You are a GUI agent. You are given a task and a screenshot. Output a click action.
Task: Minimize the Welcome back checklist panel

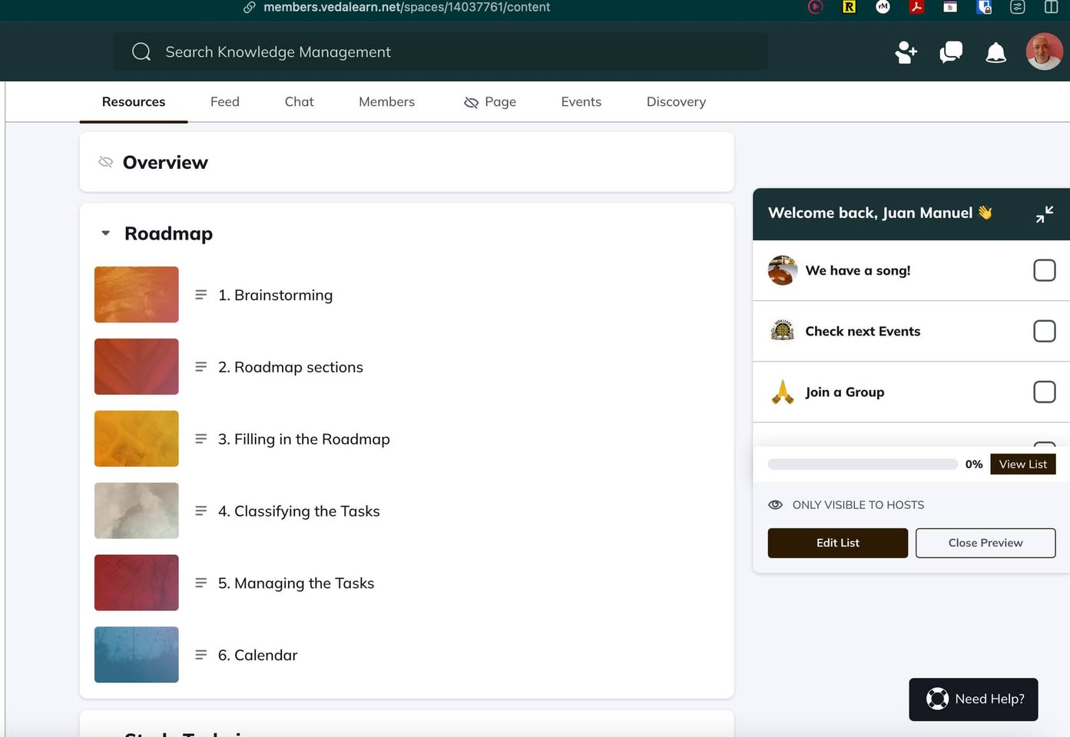point(1044,214)
